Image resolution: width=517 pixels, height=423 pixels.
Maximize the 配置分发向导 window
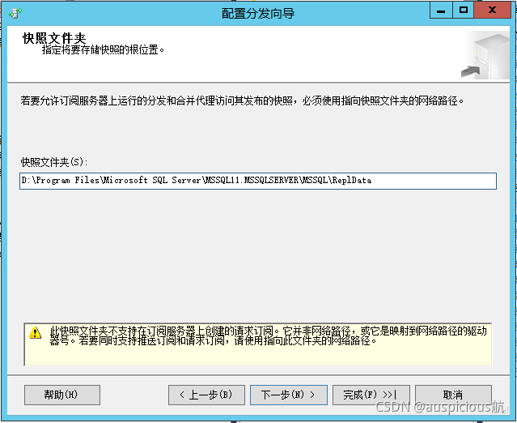(463, 10)
